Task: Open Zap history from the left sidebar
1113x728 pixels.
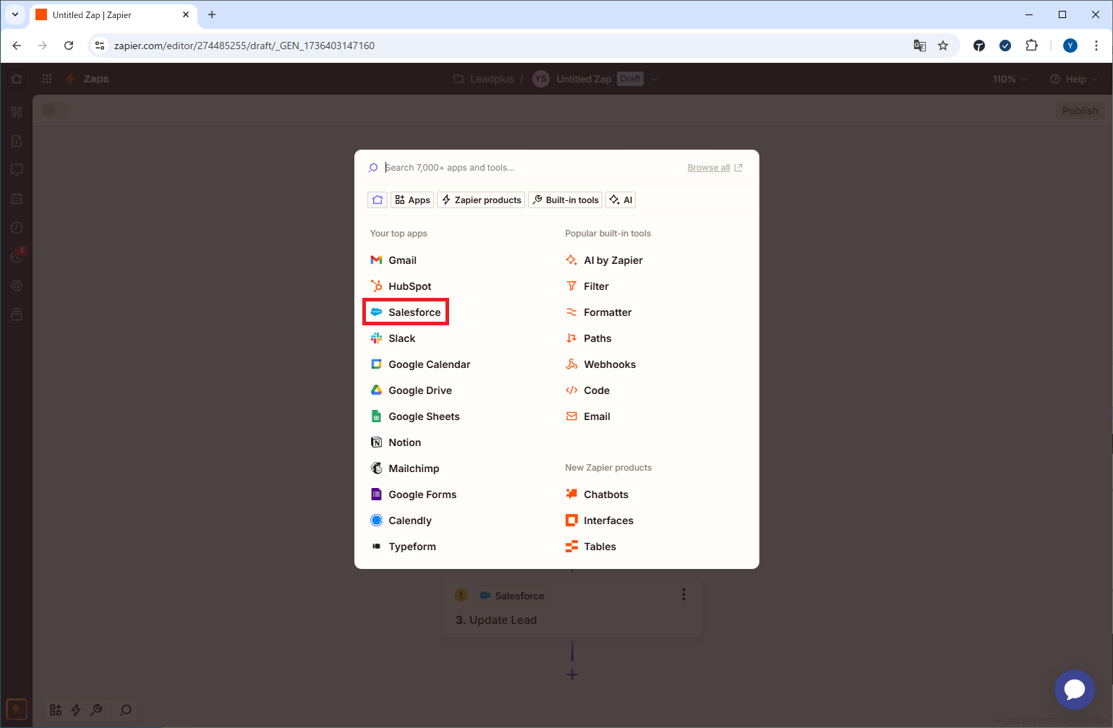Action: tap(17, 227)
